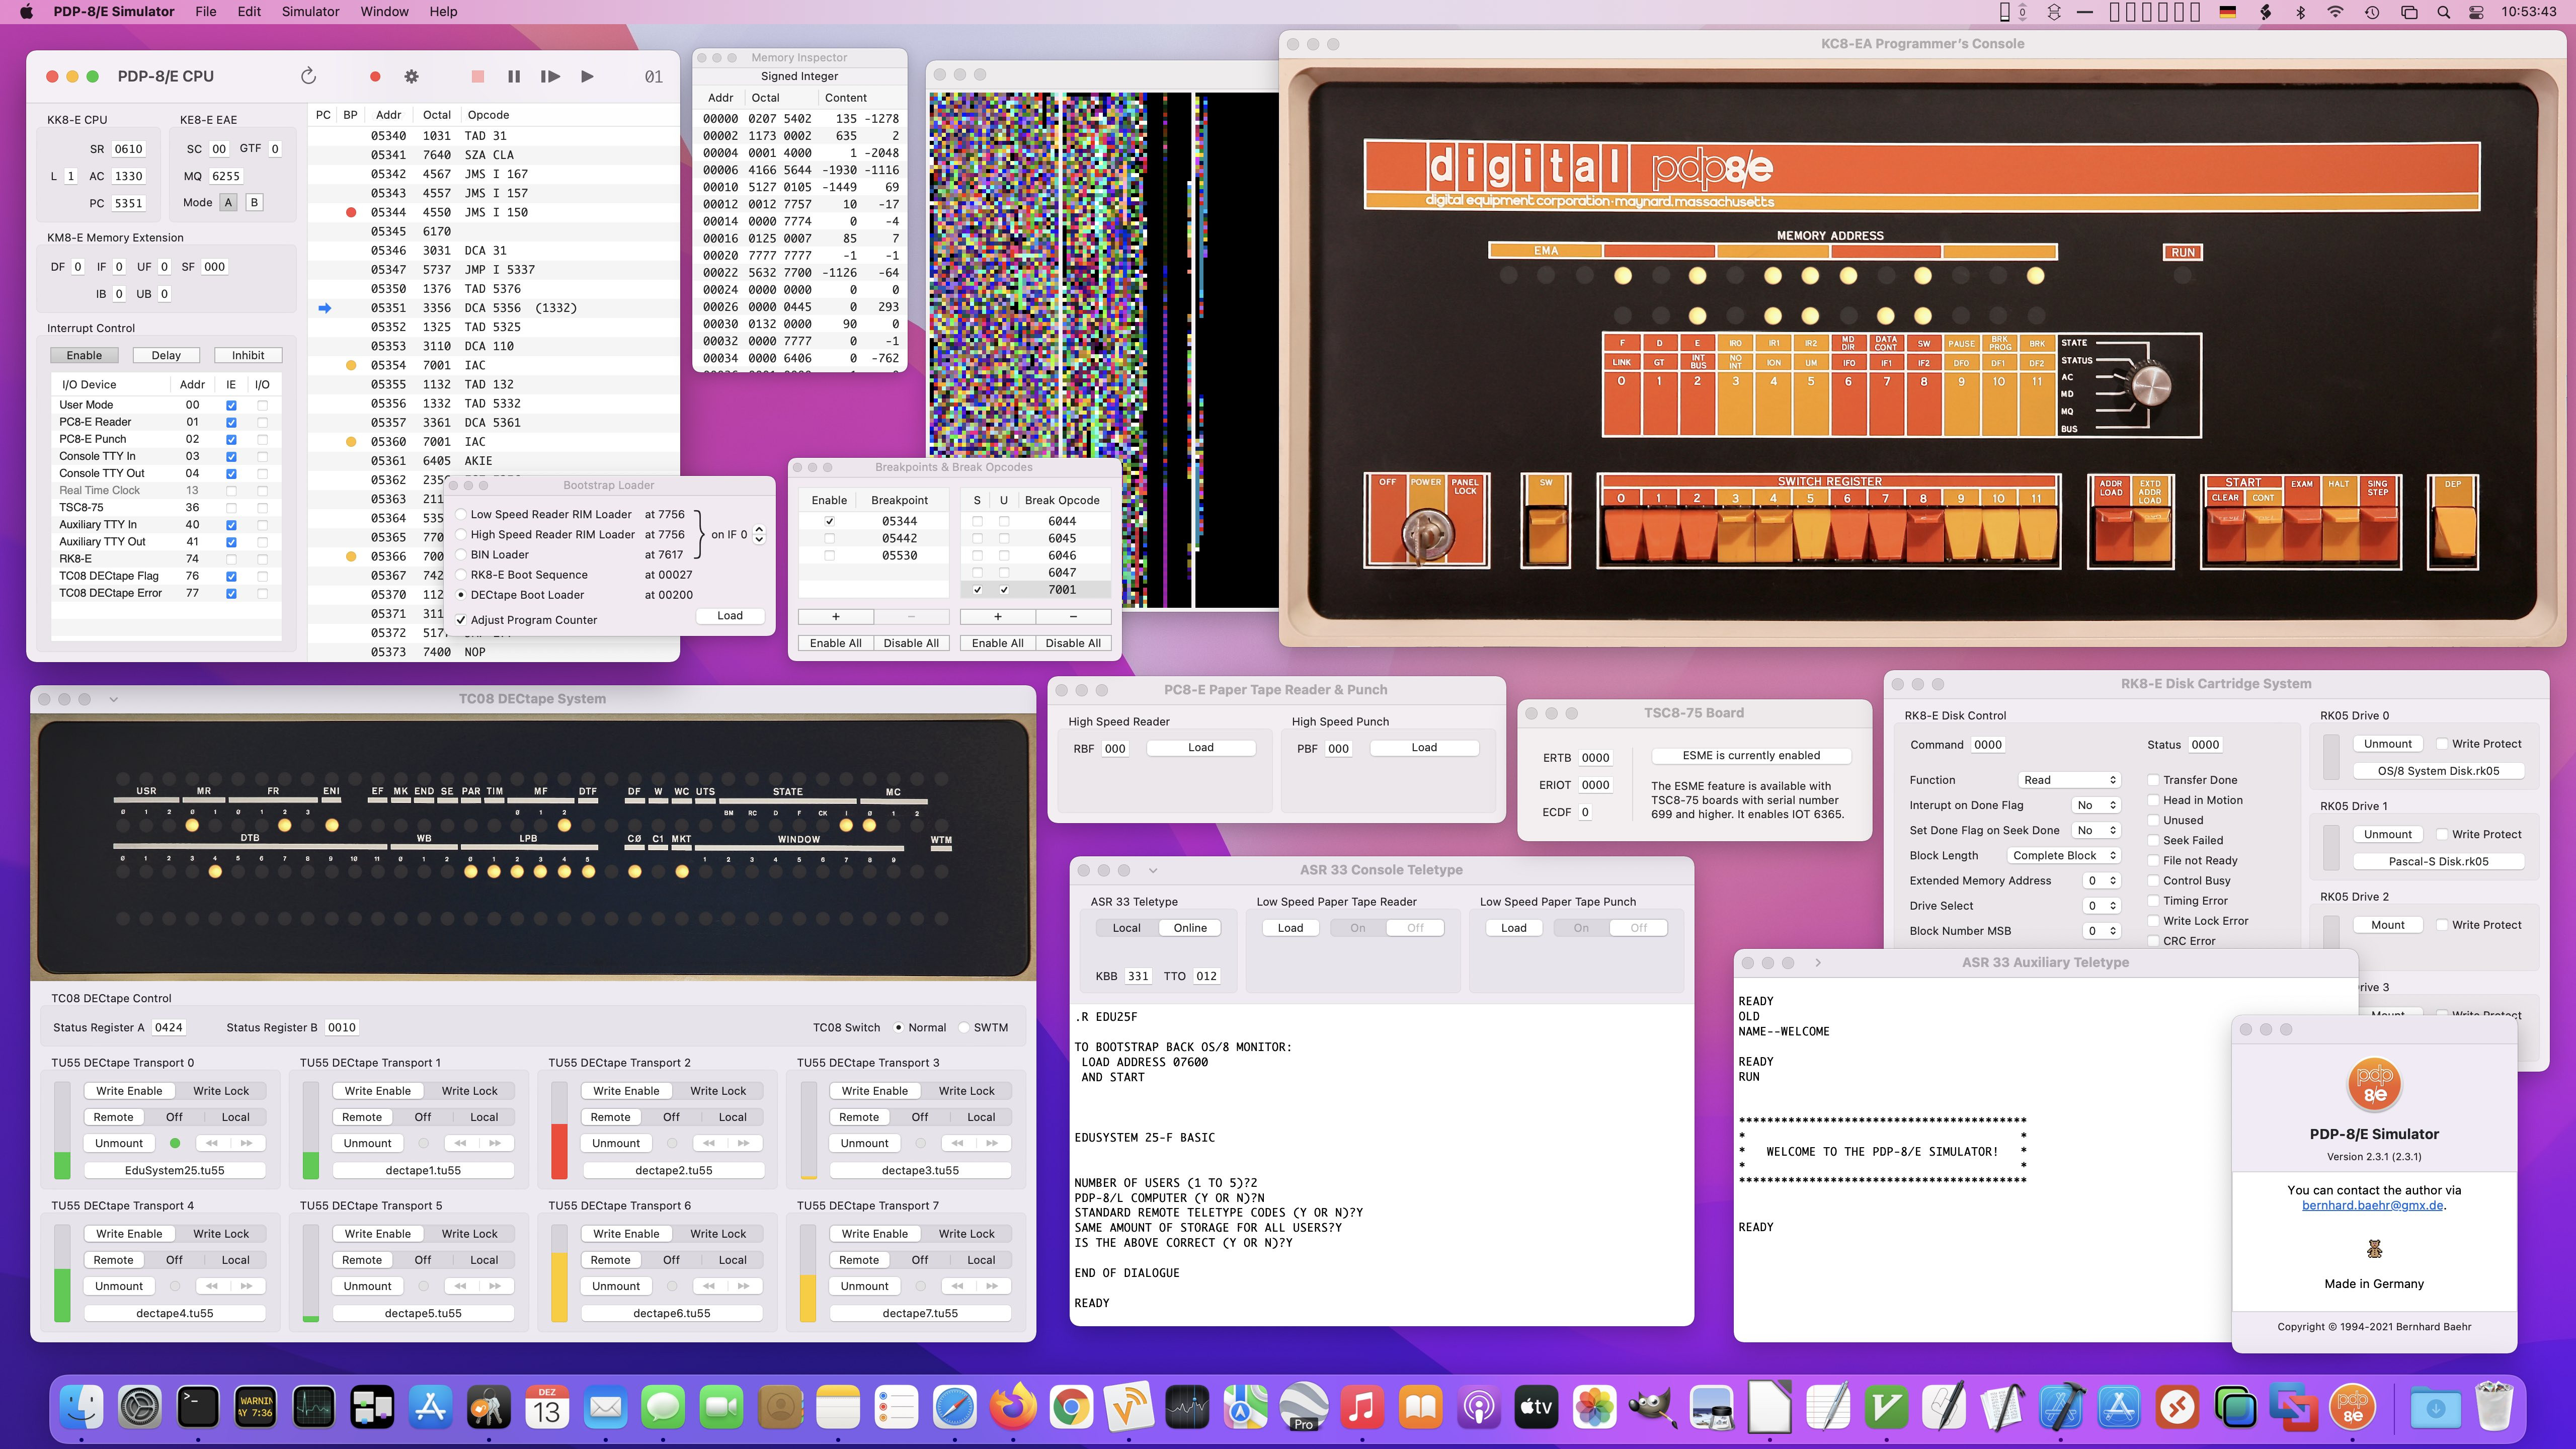
Task: Toggle enable checkbox for breakpoint 05442
Action: tap(829, 538)
